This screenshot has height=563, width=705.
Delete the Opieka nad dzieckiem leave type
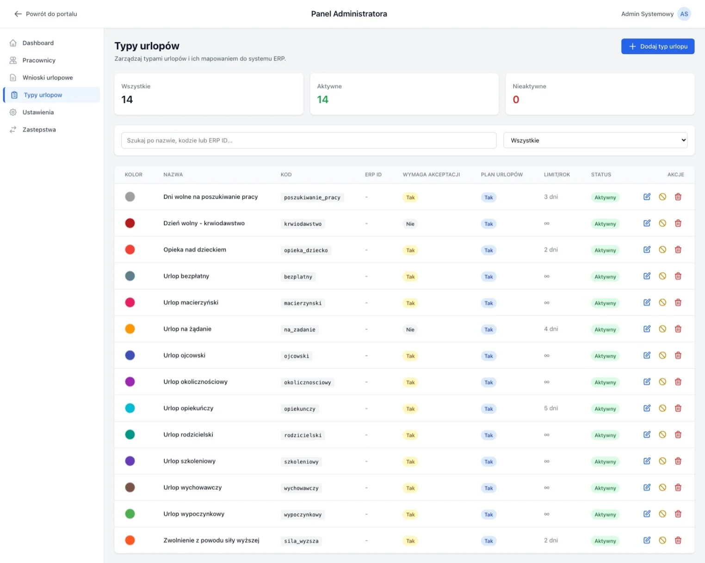(x=678, y=250)
